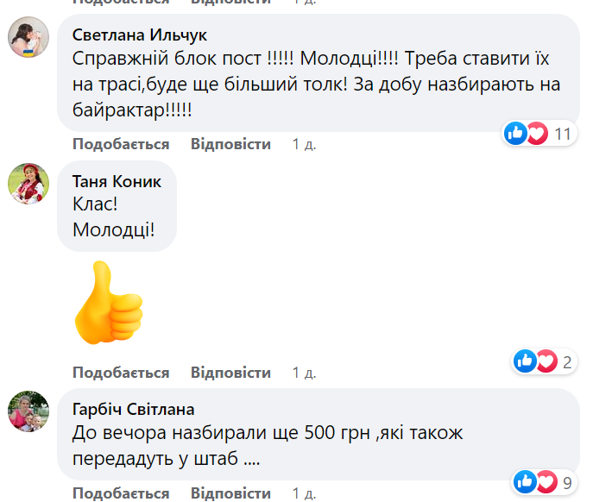
Task: Reply to Гарбіч Світлана's comment via Відповісти
Action: (x=230, y=493)
